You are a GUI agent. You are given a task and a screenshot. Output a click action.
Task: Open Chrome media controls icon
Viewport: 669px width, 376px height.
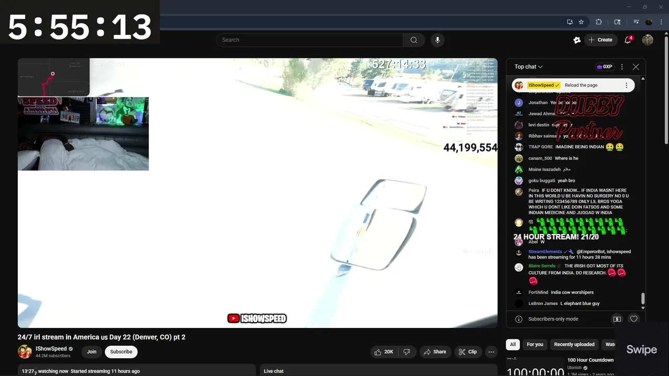636,22
